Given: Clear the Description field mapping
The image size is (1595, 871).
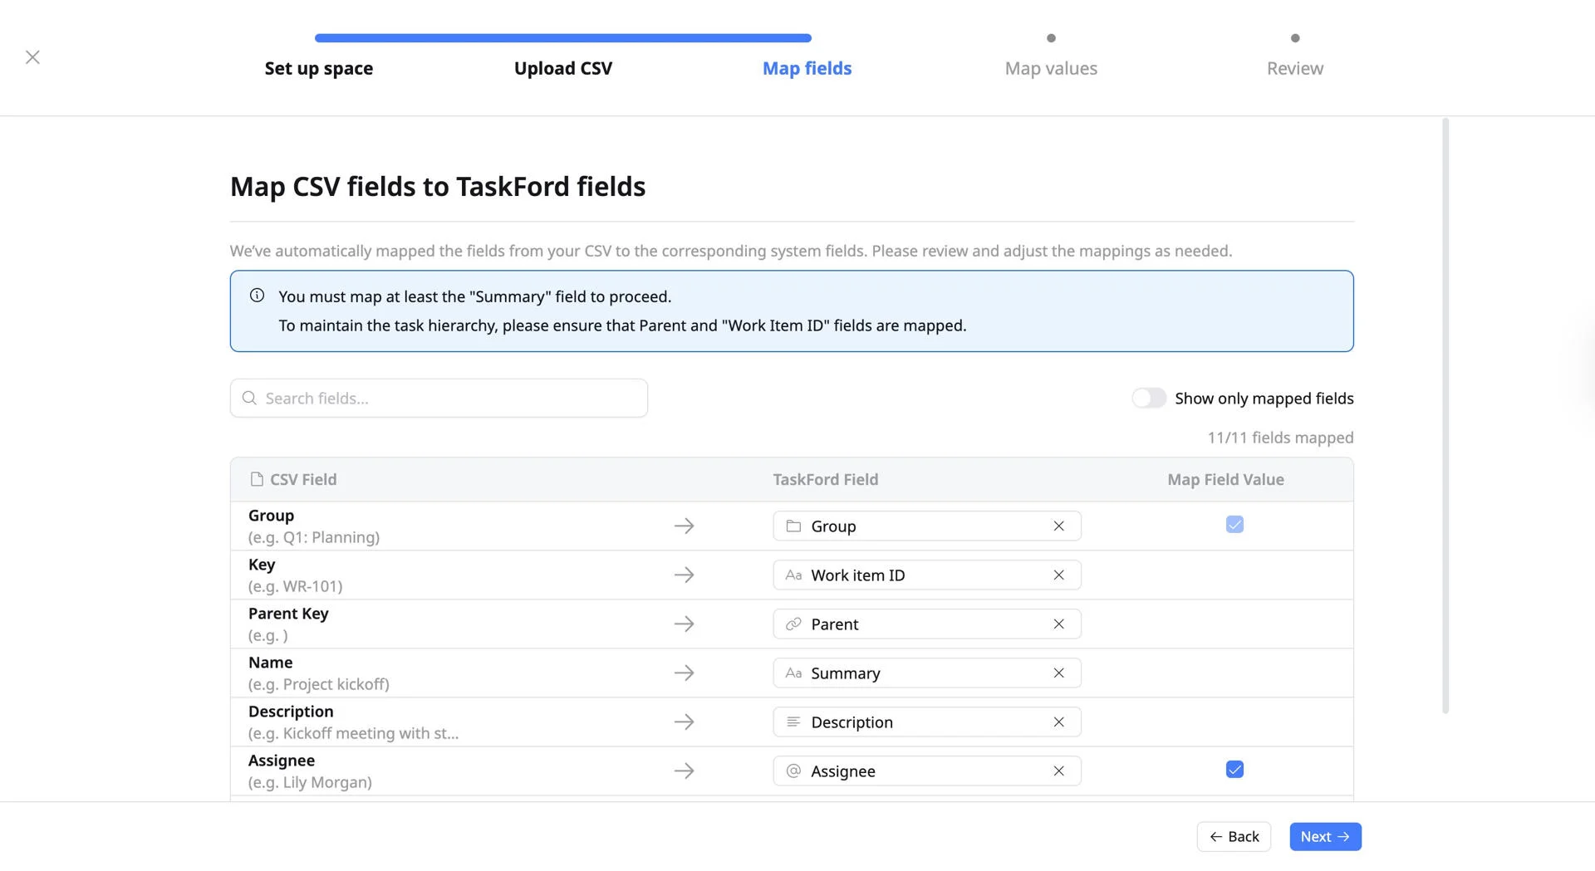Looking at the screenshot, I should 1058,722.
